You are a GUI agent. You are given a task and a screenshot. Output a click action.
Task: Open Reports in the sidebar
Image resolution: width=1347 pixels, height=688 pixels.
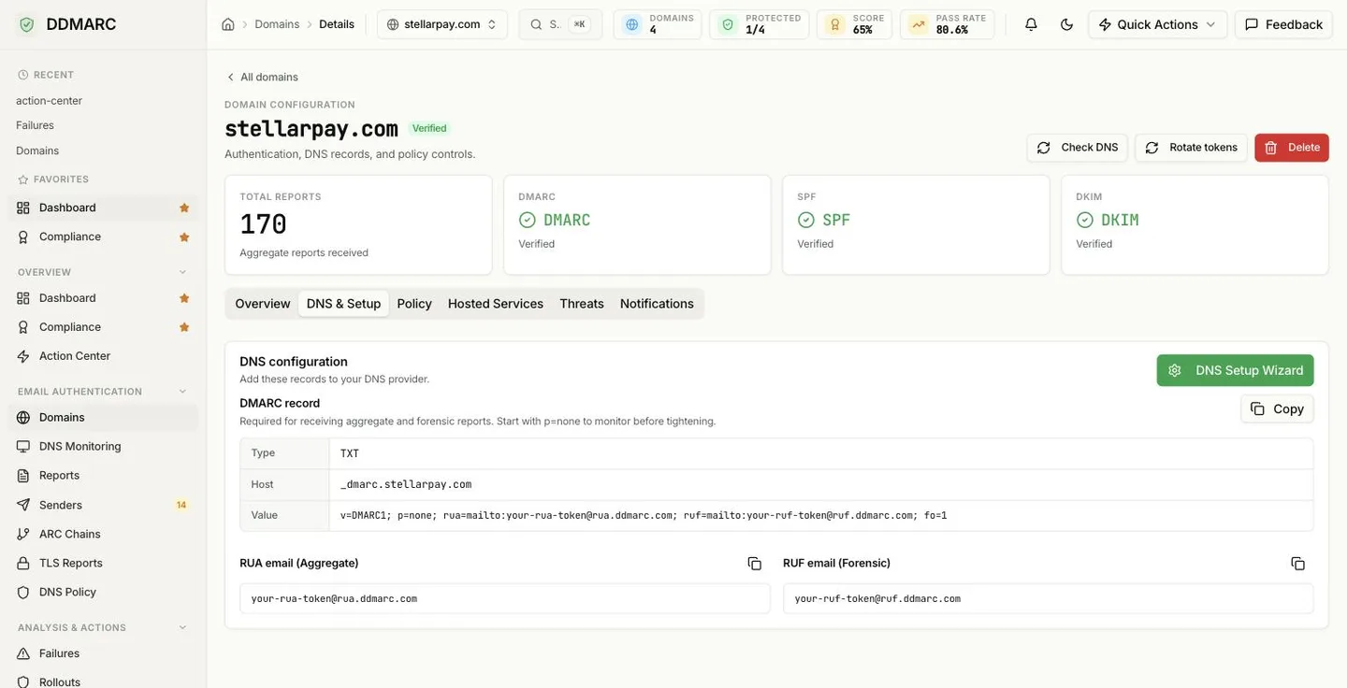(x=103, y=476)
